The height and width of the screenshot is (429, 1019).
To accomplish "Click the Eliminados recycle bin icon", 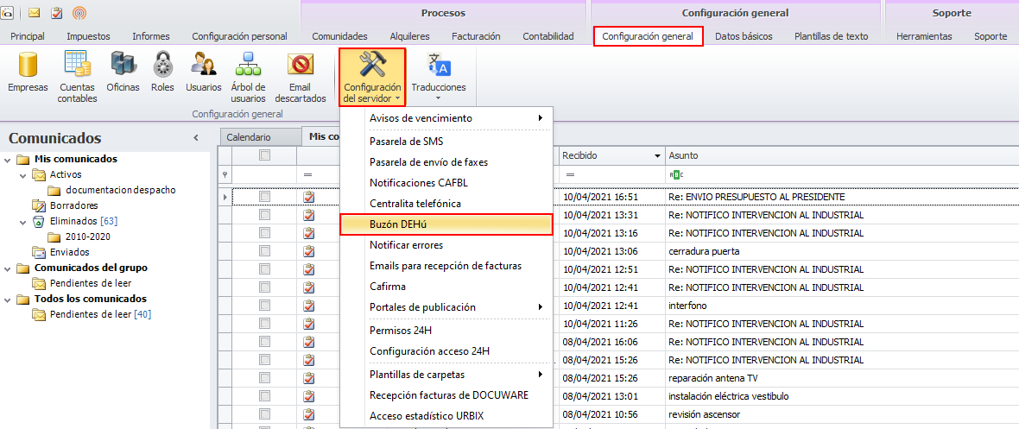I will point(40,221).
